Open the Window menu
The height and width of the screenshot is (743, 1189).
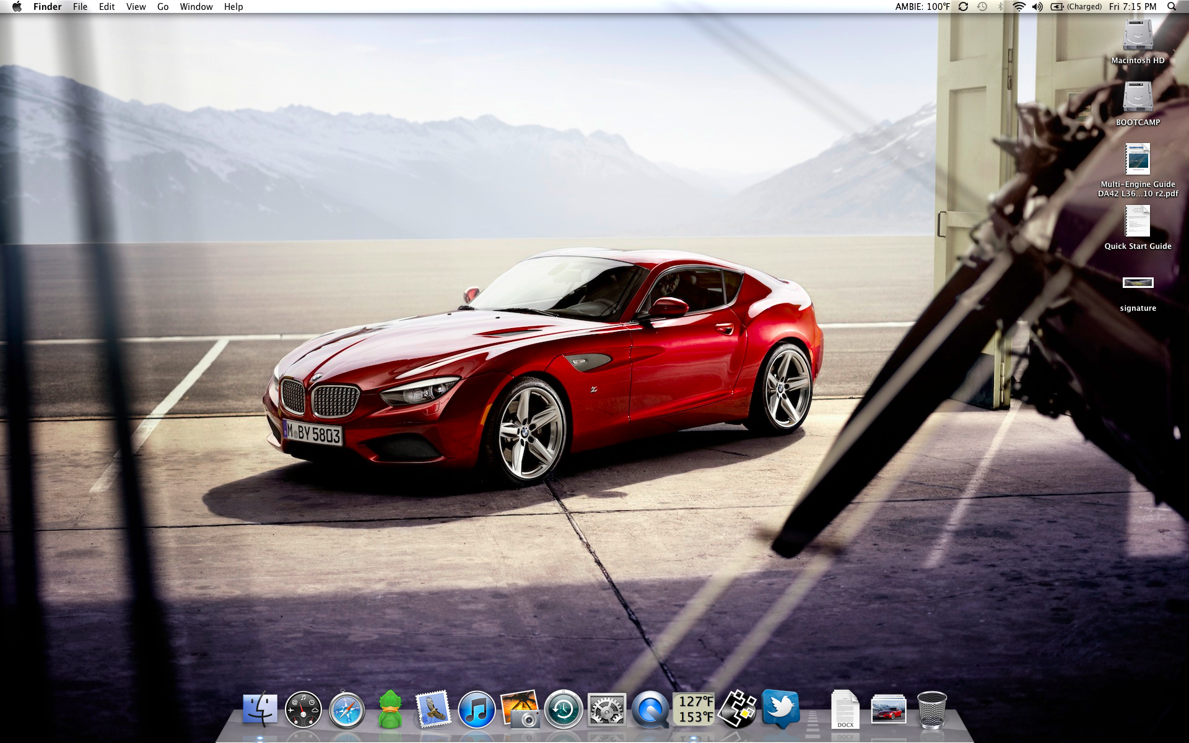click(196, 7)
